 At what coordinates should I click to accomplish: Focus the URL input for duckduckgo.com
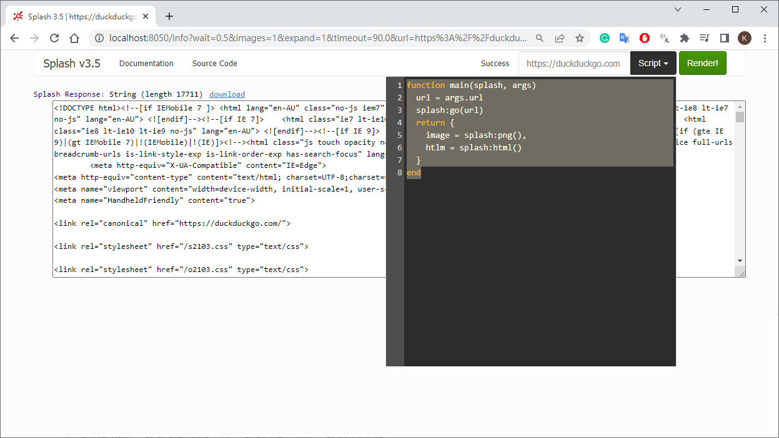click(573, 63)
